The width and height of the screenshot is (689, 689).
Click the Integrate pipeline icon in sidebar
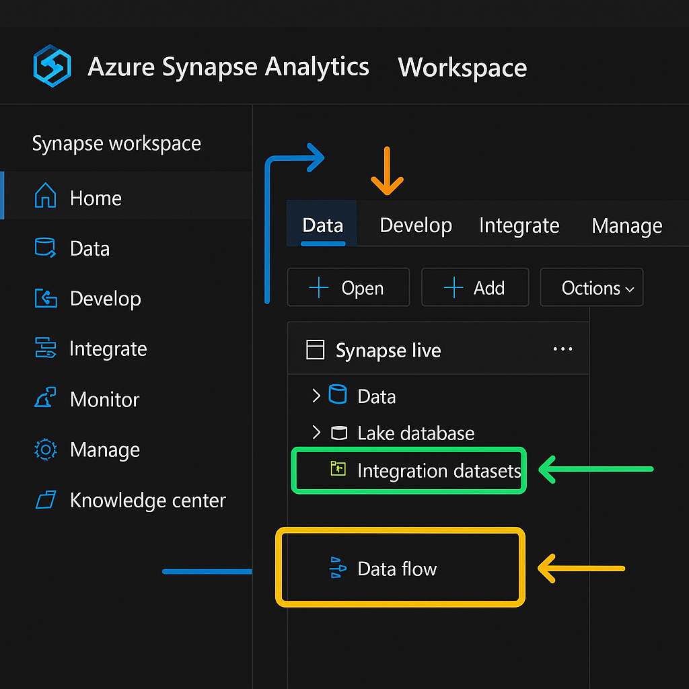pos(45,348)
